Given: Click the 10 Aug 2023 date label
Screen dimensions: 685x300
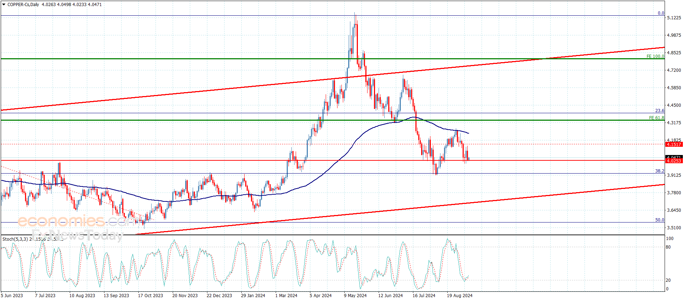Looking at the screenshot, I should (82, 295).
